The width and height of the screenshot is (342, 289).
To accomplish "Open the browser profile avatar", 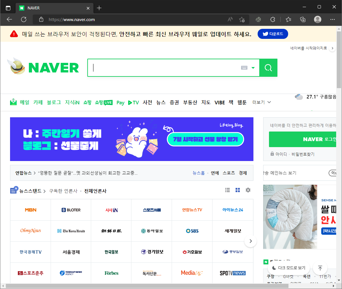I will 318,19.
